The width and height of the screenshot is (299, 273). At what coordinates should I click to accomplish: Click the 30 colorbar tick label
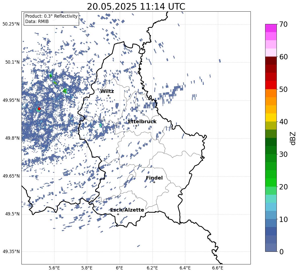coord(284,154)
